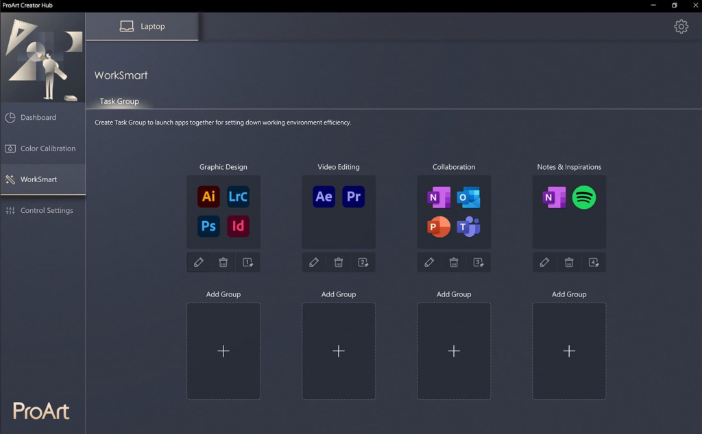Open the Dashboard page in sidebar
Screen dimensions: 702x434
pos(43,118)
